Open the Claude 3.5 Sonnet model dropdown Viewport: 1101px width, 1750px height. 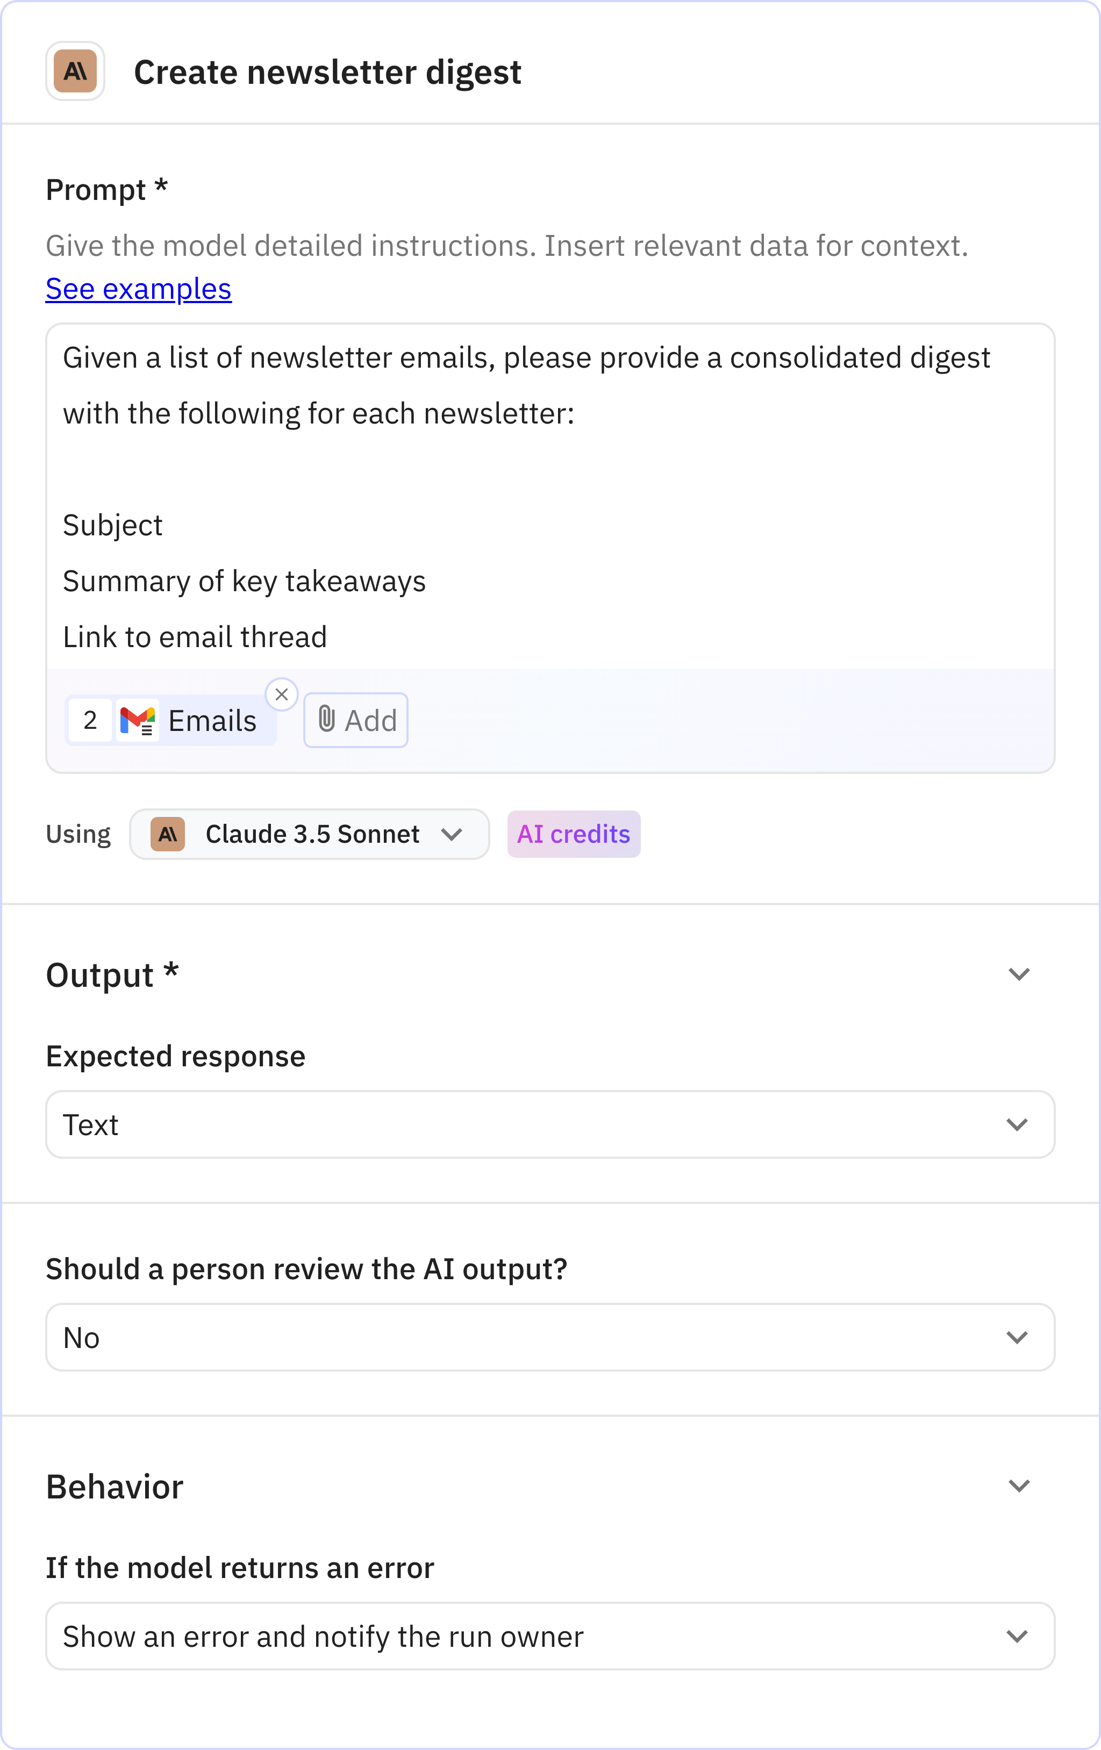(x=310, y=834)
